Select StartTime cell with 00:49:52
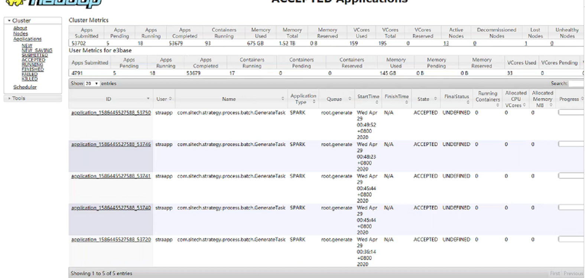 coord(367,125)
